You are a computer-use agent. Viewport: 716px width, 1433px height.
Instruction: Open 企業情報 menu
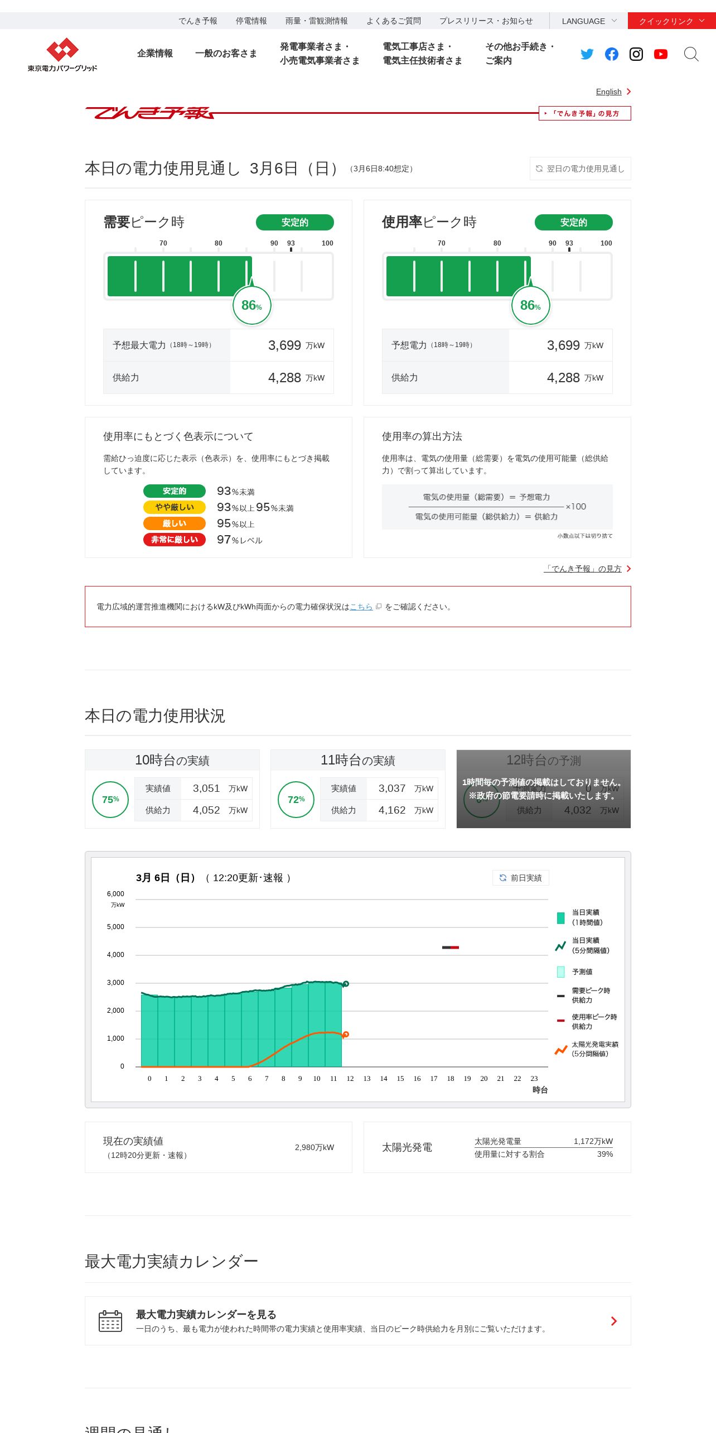point(155,54)
